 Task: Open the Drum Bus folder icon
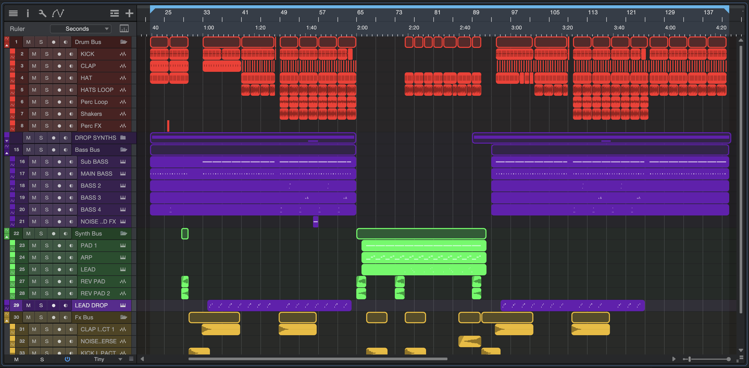[123, 42]
